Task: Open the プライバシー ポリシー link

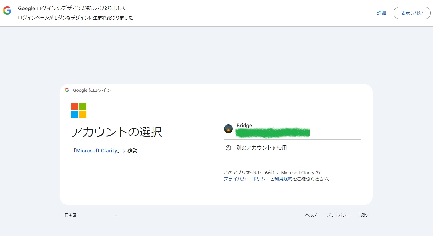Action: coord(247,179)
